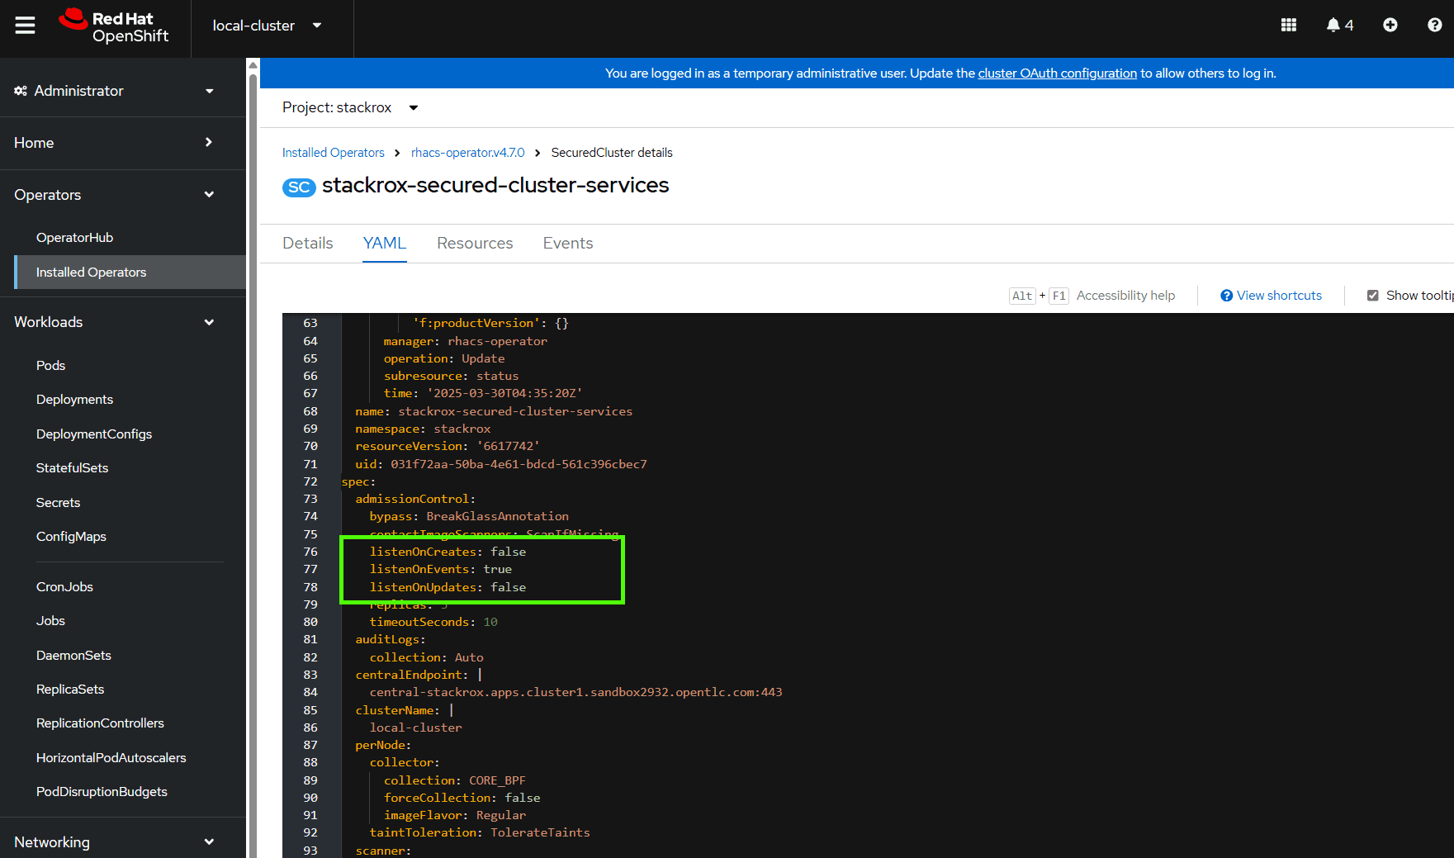Click the SC resource badge

click(x=299, y=187)
